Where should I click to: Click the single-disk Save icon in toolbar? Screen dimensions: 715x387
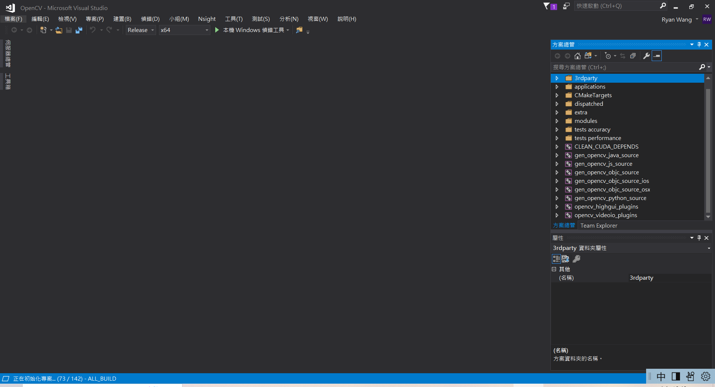(x=69, y=30)
